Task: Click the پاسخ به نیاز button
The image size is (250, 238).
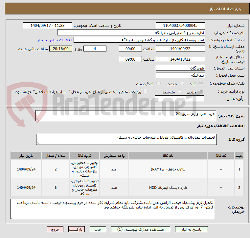Action: 191,229
